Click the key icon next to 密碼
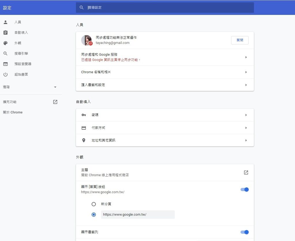This screenshot has width=295, height=241. (x=84, y=115)
